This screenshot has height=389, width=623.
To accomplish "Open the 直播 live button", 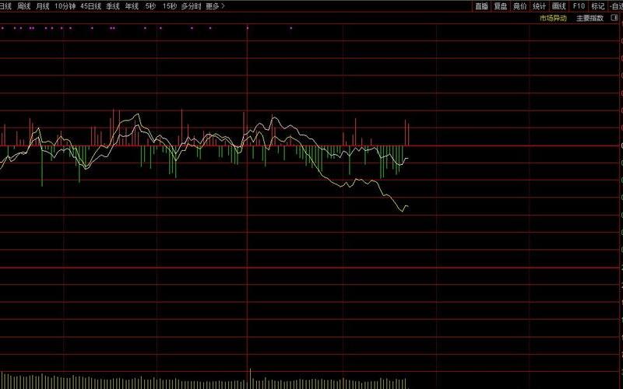I will click(x=481, y=5).
